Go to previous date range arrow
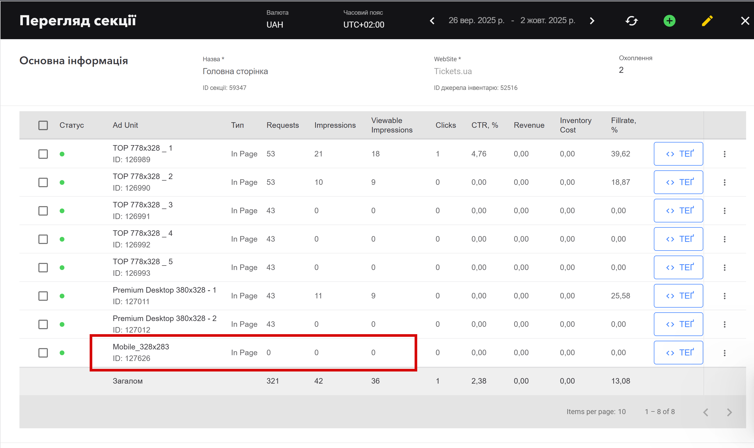This screenshot has height=448, width=754. (x=432, y=21)
